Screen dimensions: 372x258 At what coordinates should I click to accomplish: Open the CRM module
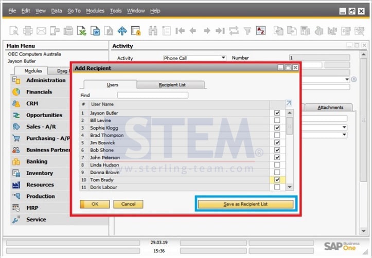[x=32, y=103]
